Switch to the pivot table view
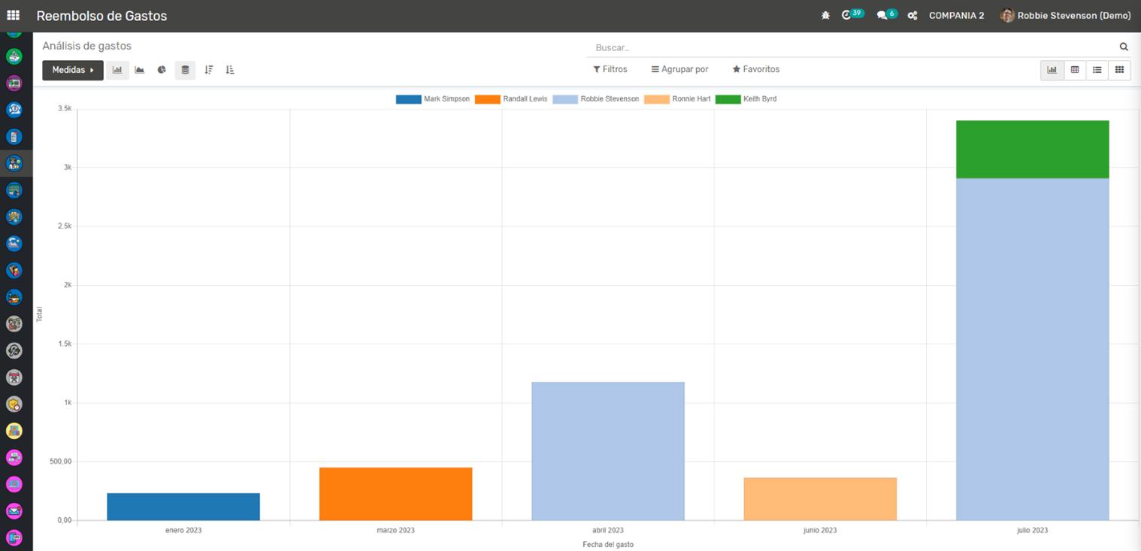The image size is (1141, 551). coord(1075,70)
